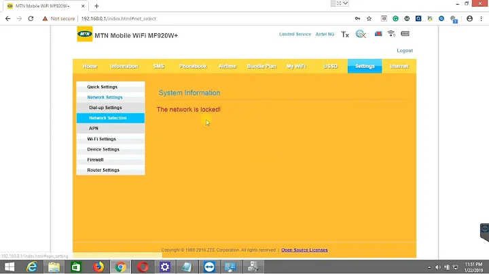Open the Bundle Plan tab
Image resolution: width=489 pixels, height=274 pixels.
(261, 66)
